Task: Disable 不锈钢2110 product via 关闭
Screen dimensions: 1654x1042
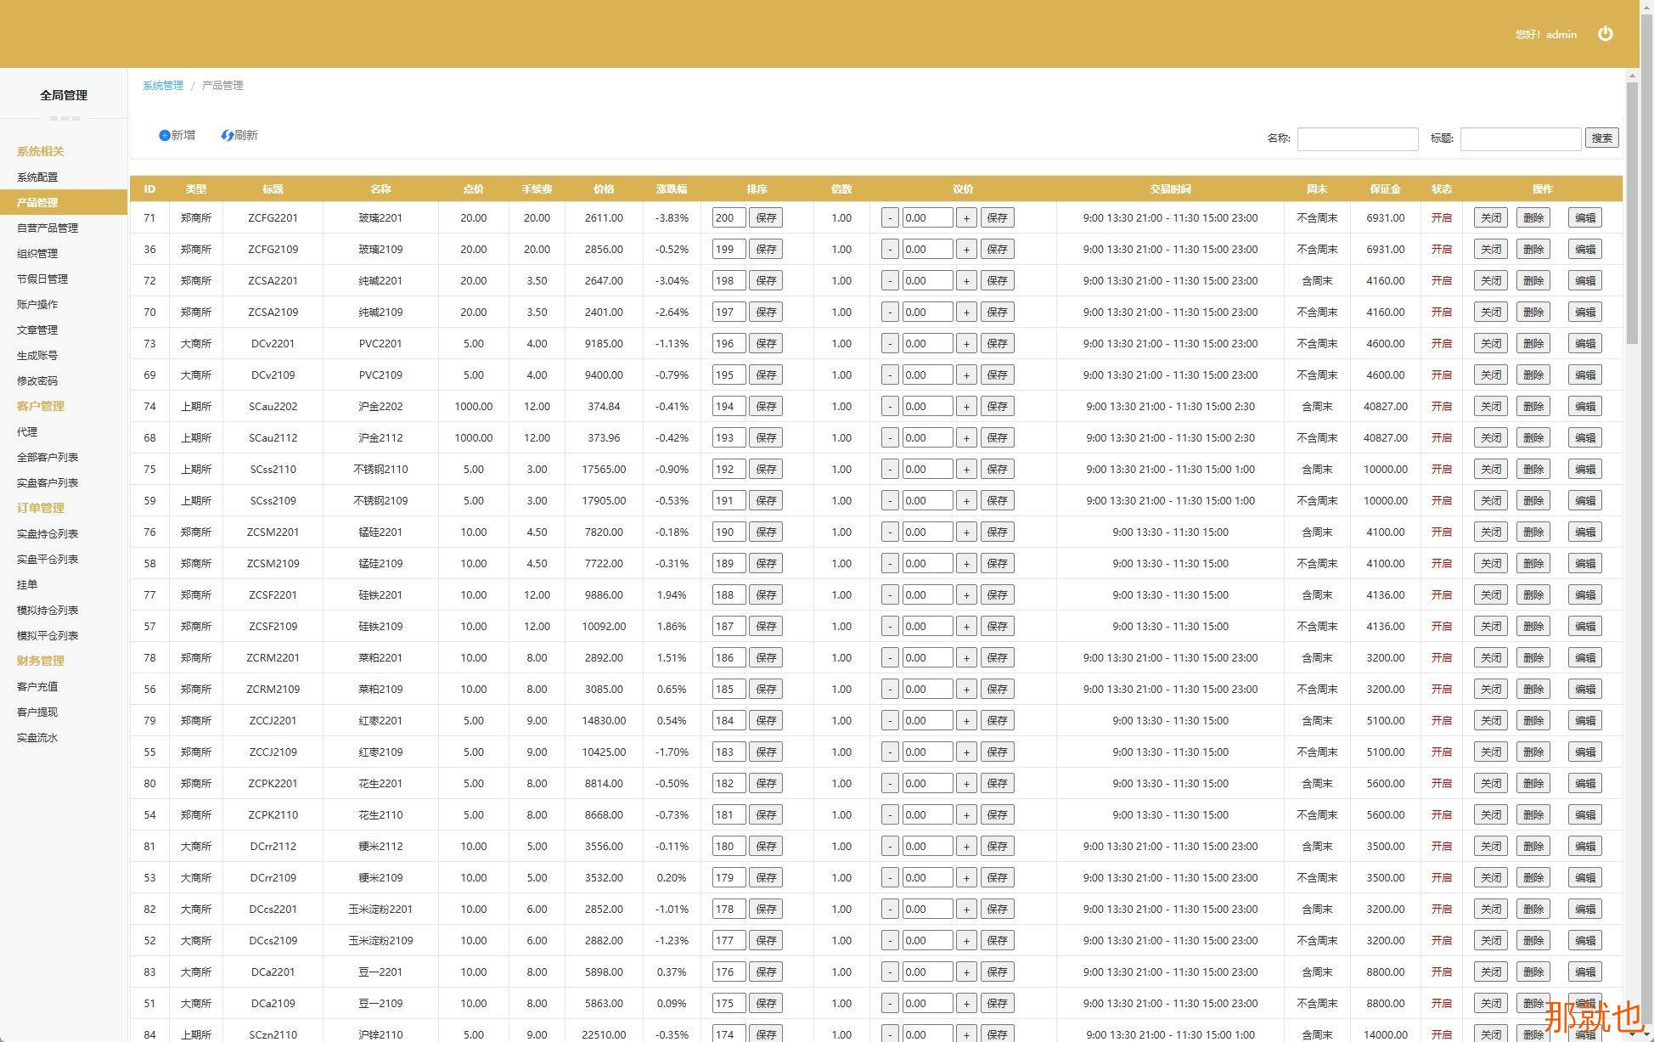Action: [x=1490, y=470]
